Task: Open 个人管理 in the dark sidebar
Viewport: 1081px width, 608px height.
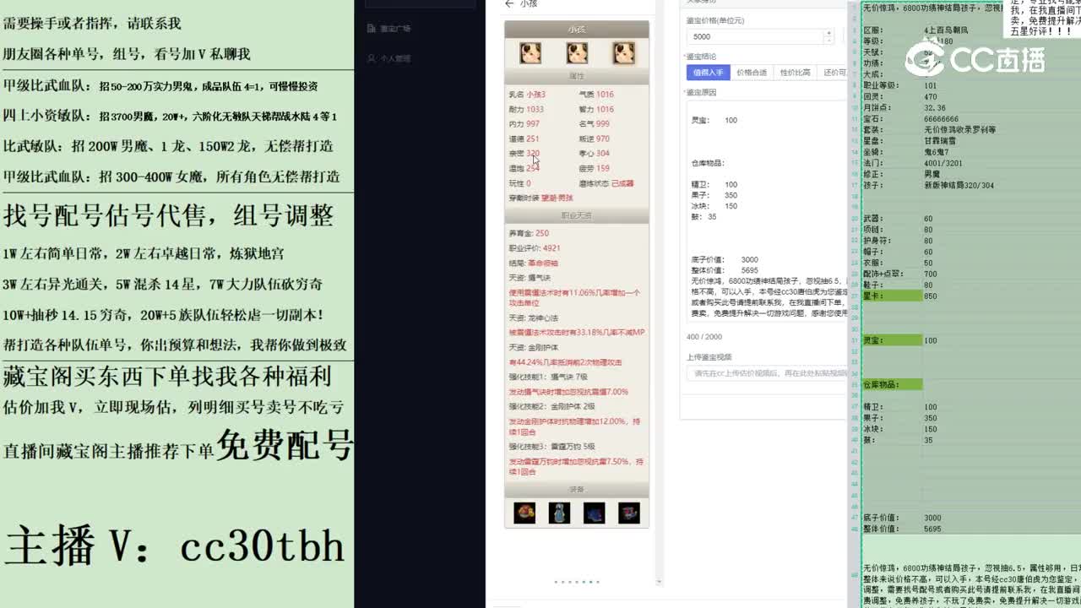Action: (394, 59)
